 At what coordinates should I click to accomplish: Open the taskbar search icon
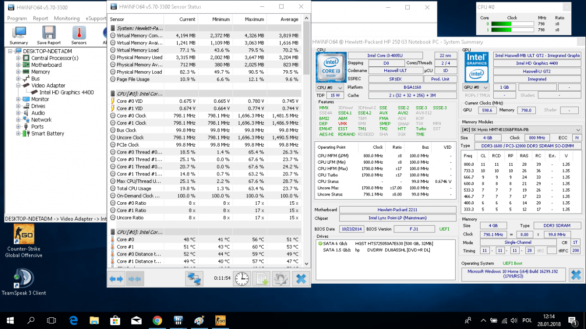pyautogui.click(x=31, y=320)
